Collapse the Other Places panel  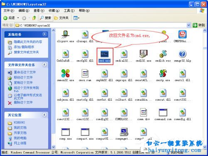pyautogui.click(x=45, y=115)
